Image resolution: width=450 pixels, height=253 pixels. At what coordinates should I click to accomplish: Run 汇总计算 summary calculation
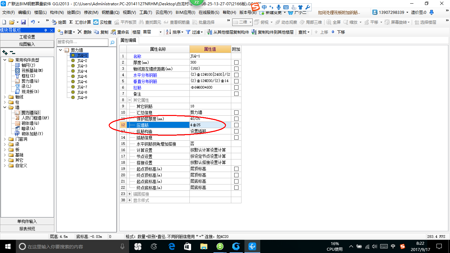pos(80,22)
